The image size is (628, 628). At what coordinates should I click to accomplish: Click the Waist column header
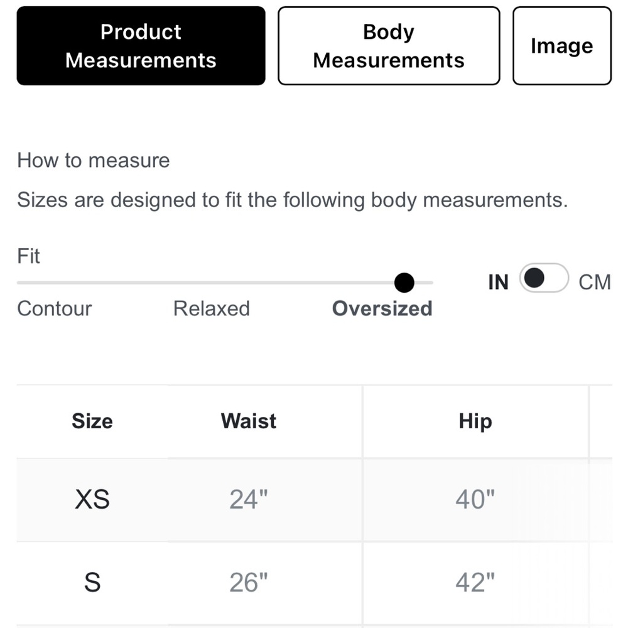point(249,421)
